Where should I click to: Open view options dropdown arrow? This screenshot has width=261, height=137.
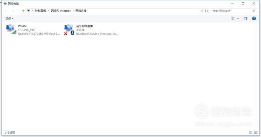click(238, 18)
